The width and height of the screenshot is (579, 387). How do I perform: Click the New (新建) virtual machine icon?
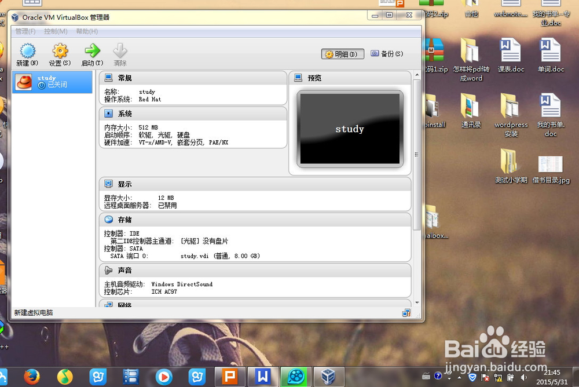pyautogui.click(x=27, y=51)
